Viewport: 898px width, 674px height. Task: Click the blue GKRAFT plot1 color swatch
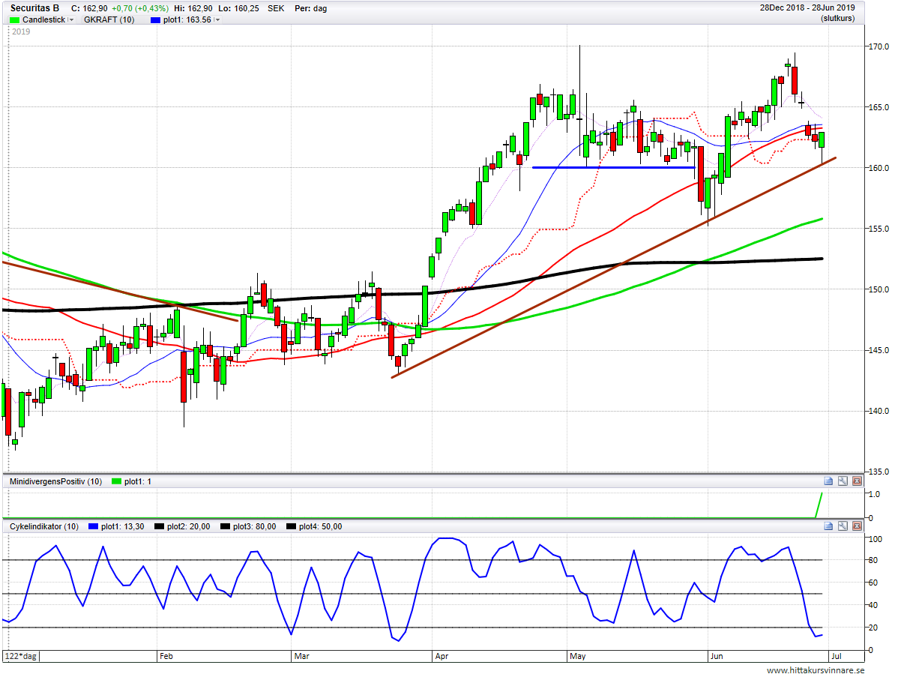tap(155, 20)
